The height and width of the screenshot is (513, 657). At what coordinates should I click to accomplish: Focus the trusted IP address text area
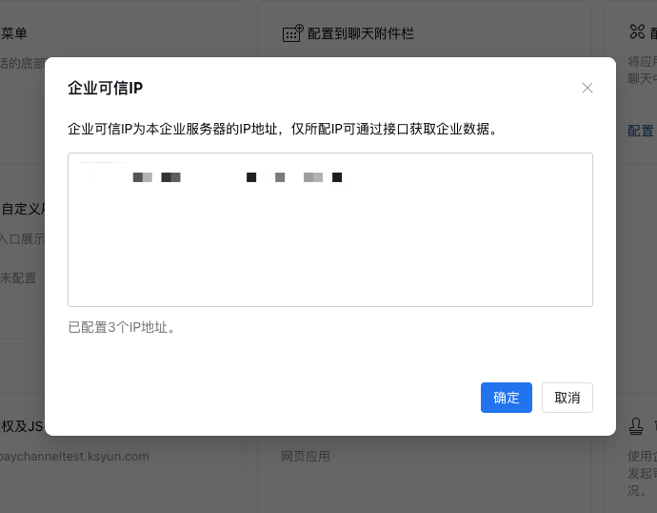click(x=330, y=230)
